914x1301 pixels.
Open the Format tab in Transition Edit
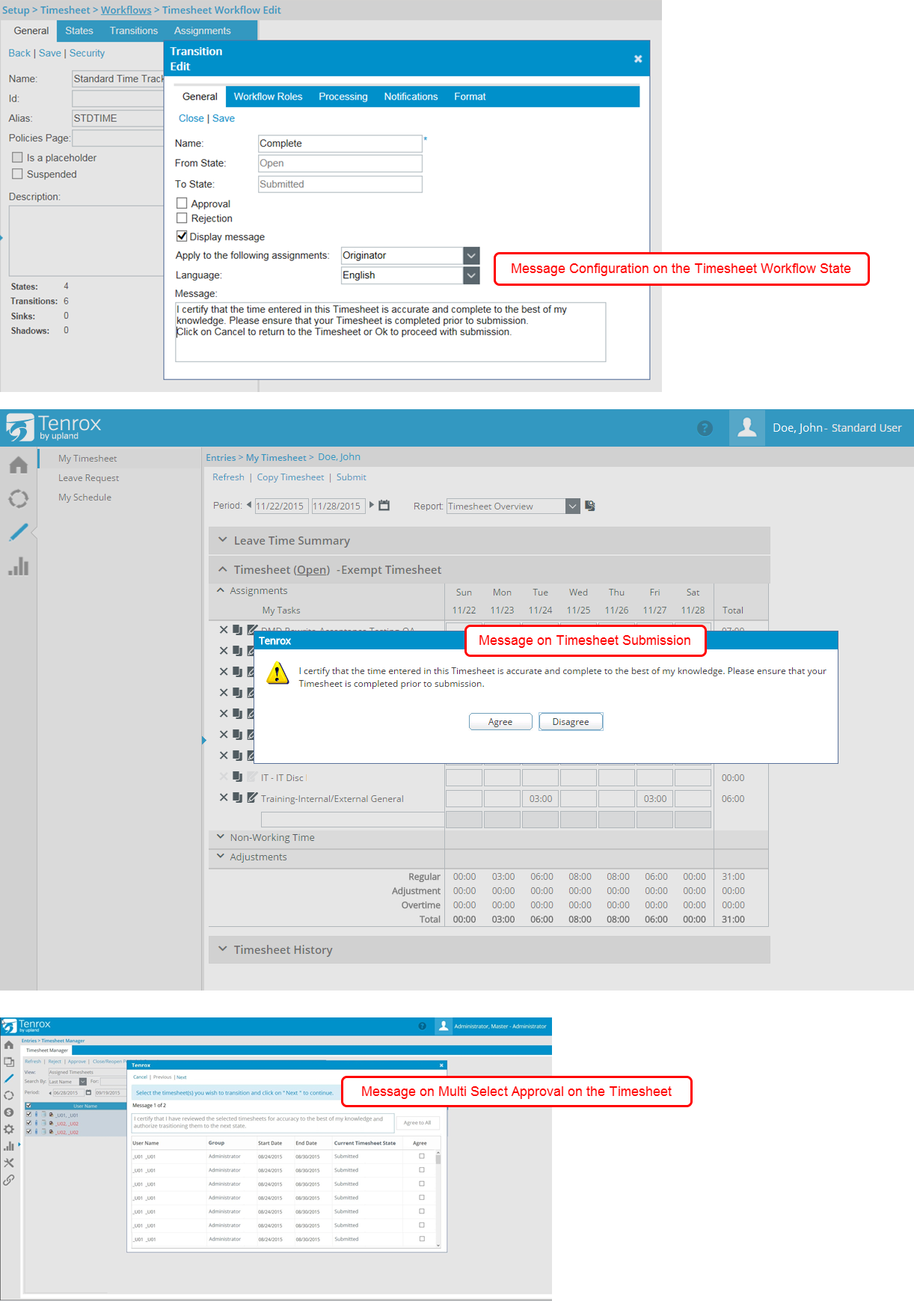pos(470,97)
